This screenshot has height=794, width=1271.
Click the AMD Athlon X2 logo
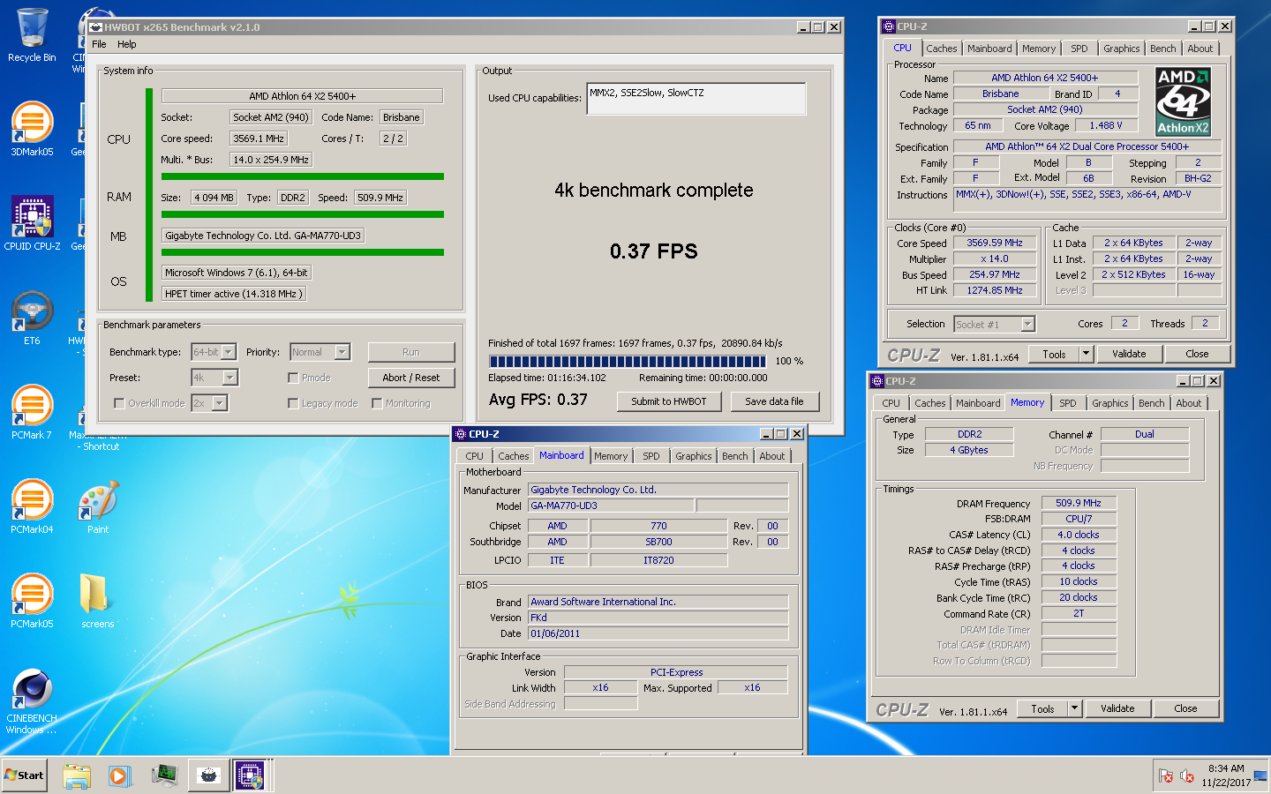[1183, 101]
